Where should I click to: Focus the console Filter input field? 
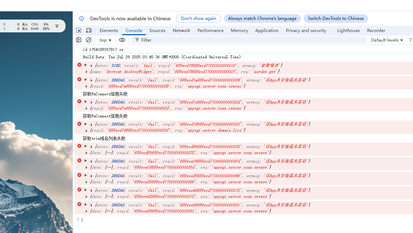click(x=249, y=40)
